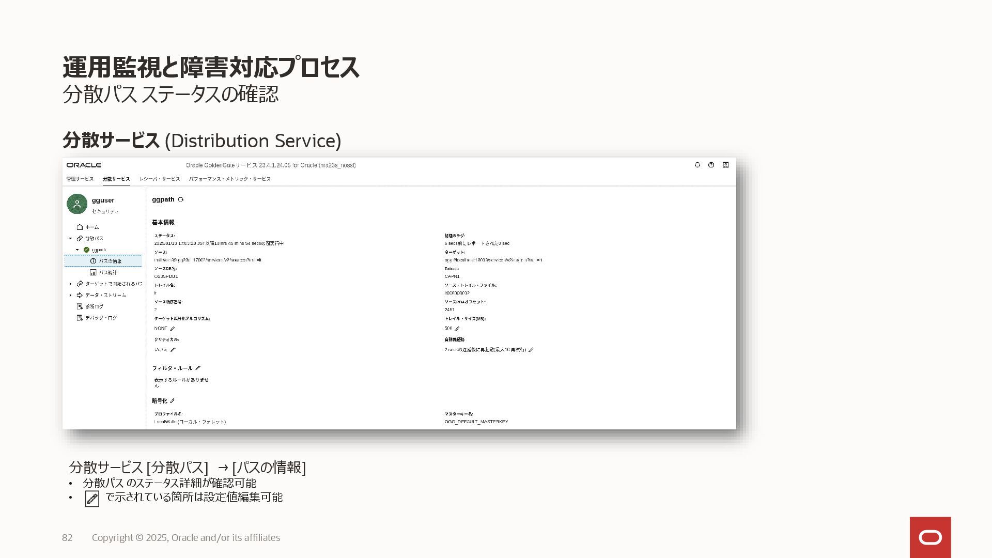
Task: Edit the encryption algorithm NONE value
Action: (172, 329)
